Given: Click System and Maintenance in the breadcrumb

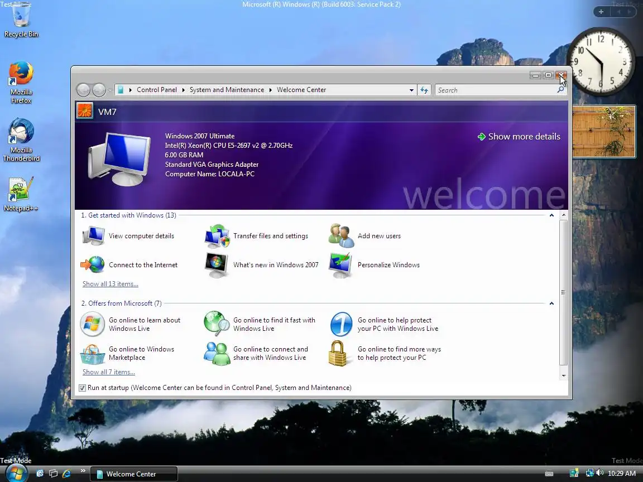Looking at the screenshot, I should (227, 90).
